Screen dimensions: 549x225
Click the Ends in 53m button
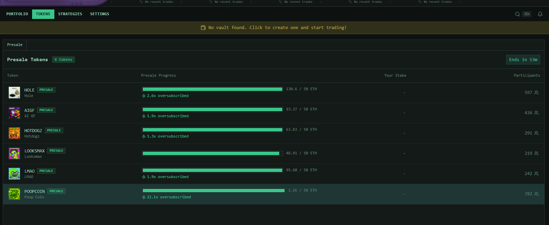point(523,60)
